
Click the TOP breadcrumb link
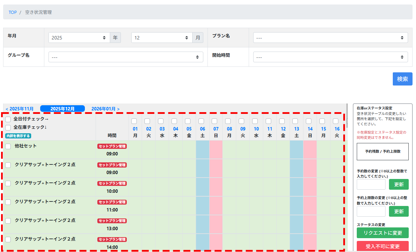12,12
